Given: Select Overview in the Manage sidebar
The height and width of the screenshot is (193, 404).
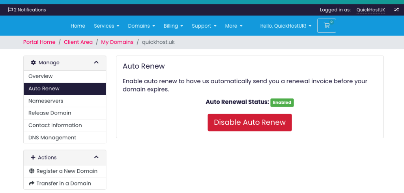Looking at the screenshot, I should (x=65, y=76).
